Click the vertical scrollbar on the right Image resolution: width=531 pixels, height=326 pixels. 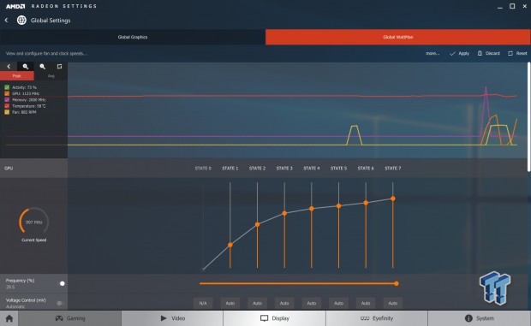pos(529,116)
